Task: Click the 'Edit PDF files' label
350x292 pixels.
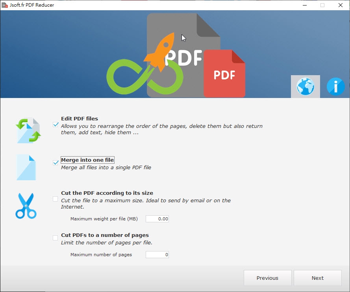Action: [80, 118]
